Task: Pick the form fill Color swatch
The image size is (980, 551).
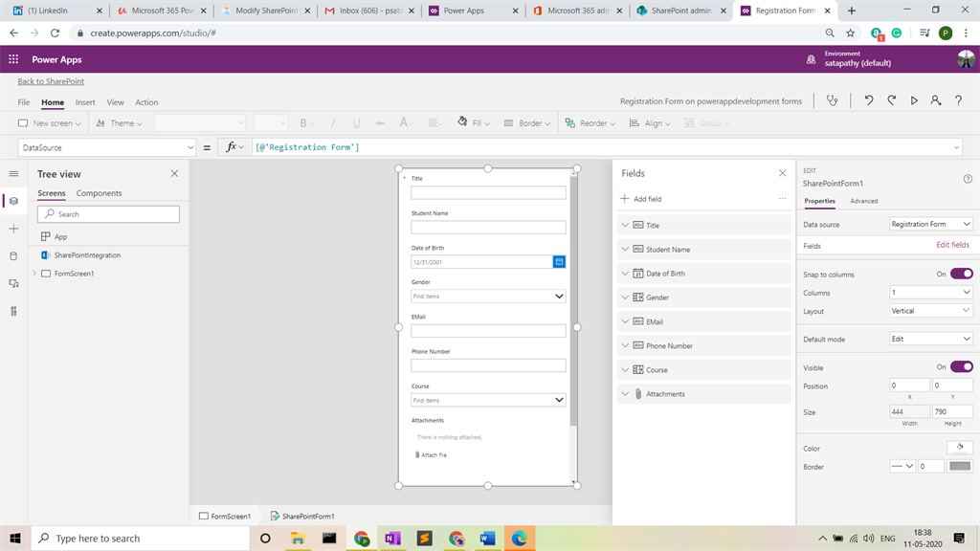Action: pos(959,448)
